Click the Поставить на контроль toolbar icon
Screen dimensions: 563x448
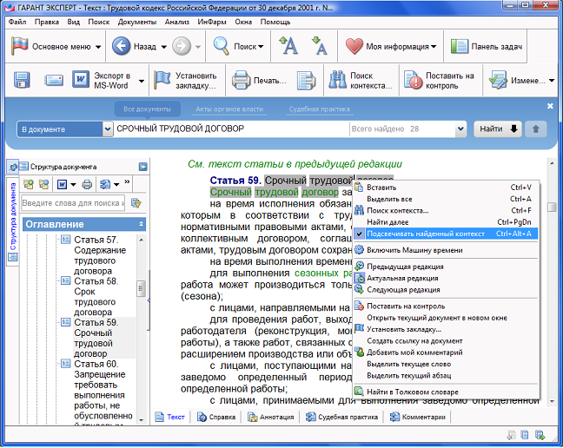pos(414,81)
